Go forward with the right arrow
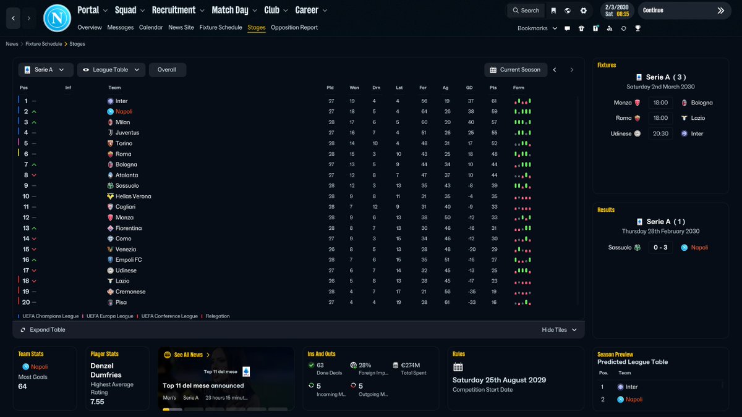This screenshot has width=742, height=417. pos(28,18)
